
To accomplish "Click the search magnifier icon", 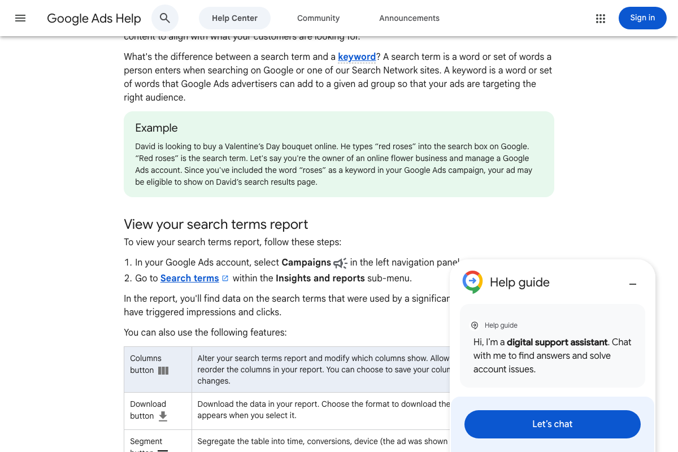I will [x=165, y=18].
